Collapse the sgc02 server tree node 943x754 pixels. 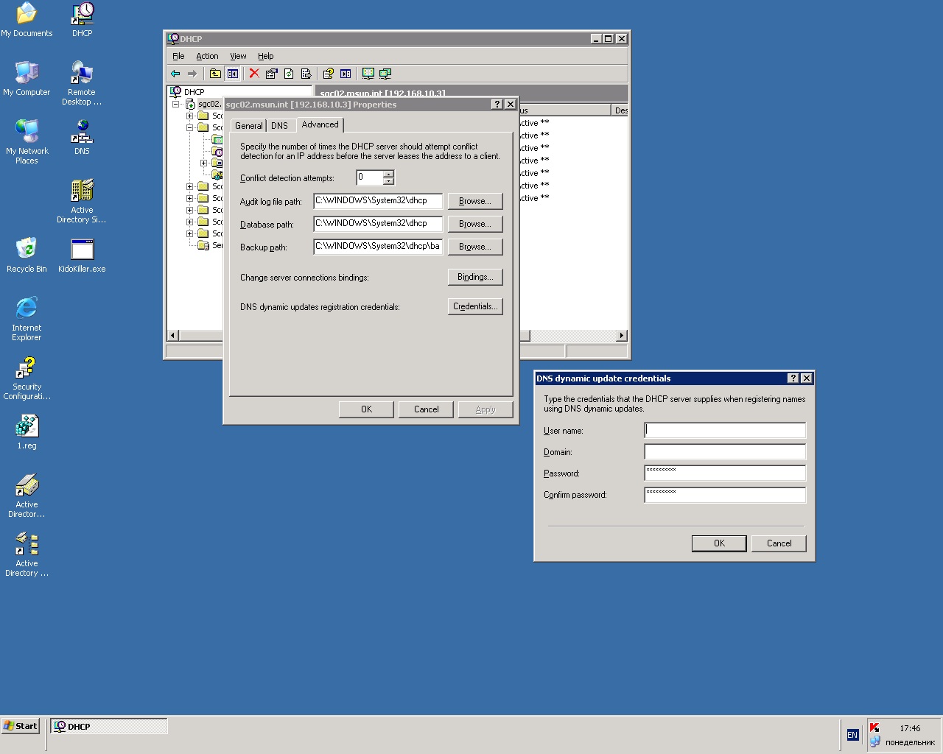pos(176,105)
